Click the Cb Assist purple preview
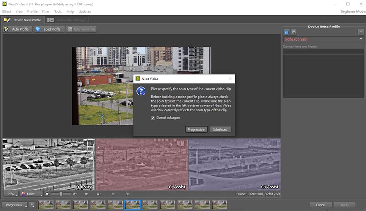The image size is (366, 211). coord(235,165)
